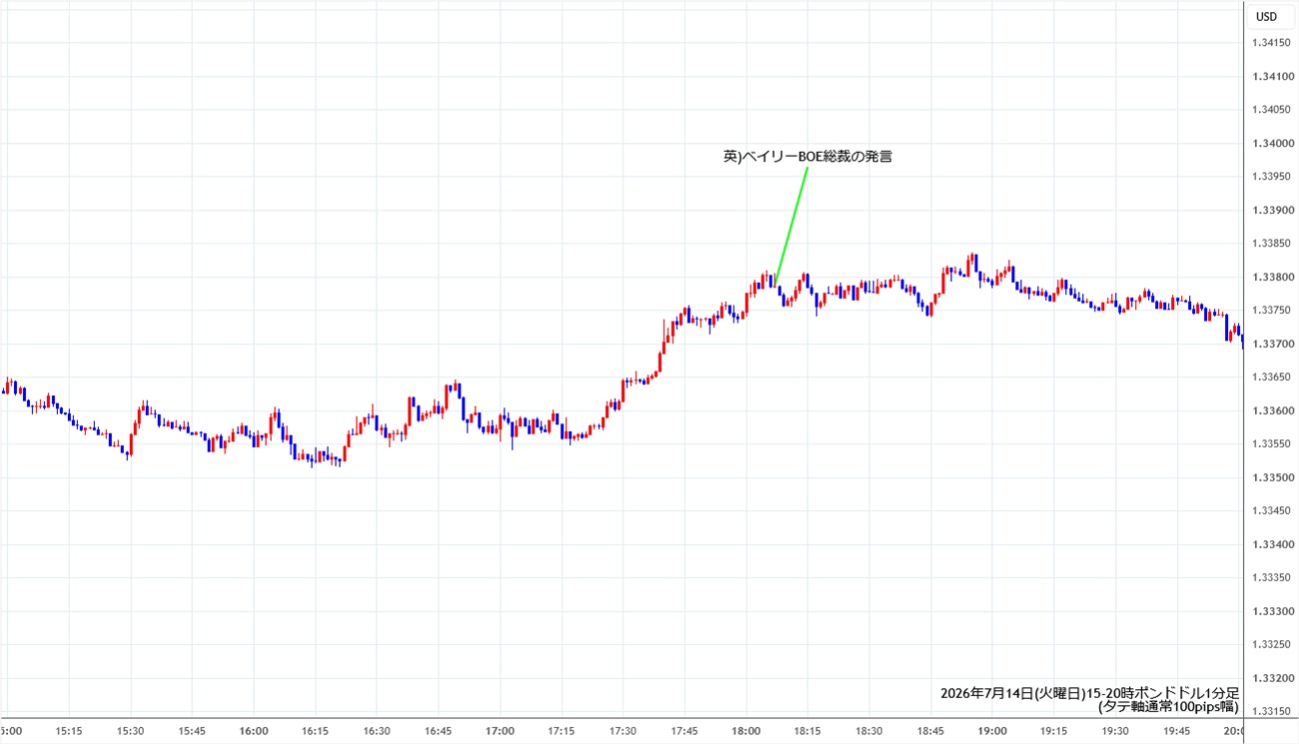The height and width of the screenshot is (744, 1299).
Task: Click the 16:15 time axis label
Action: pyautogui.click(x=315, y=731)
